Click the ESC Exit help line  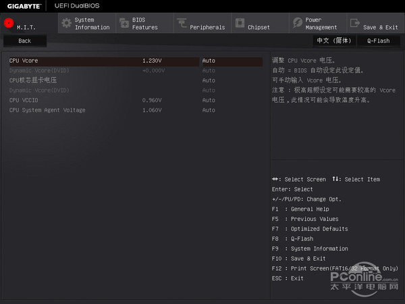coord(288,278)
